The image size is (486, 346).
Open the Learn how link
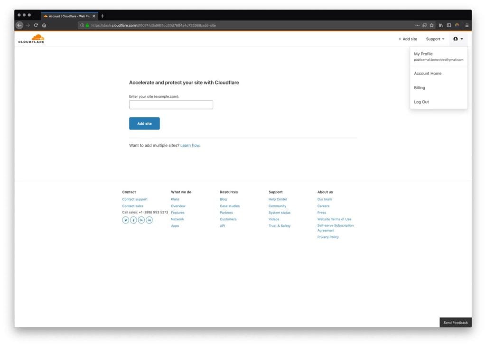point(189,145)
